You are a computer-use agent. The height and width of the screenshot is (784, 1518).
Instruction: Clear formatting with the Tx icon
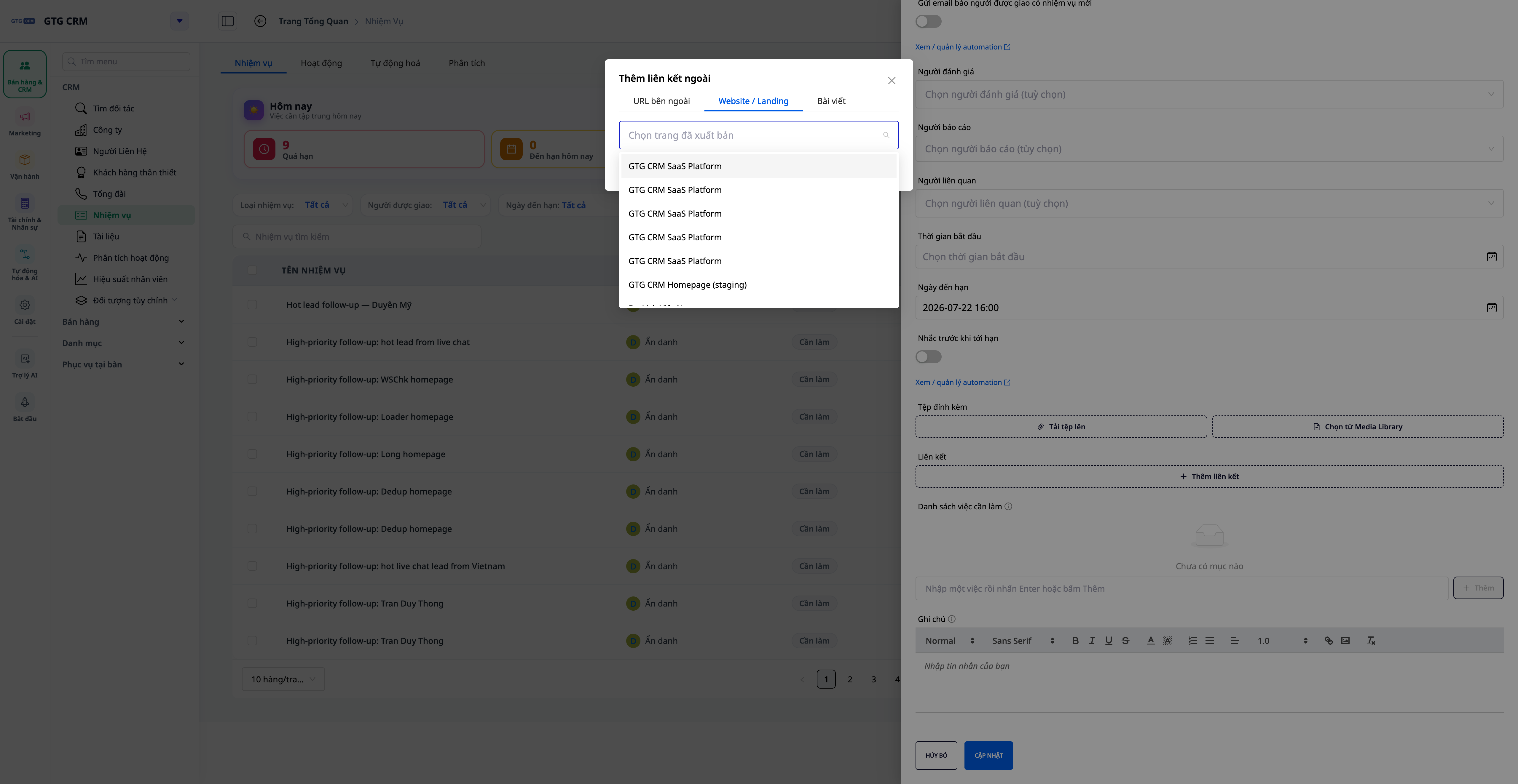pyautogui.click(x=1371, y=640)
